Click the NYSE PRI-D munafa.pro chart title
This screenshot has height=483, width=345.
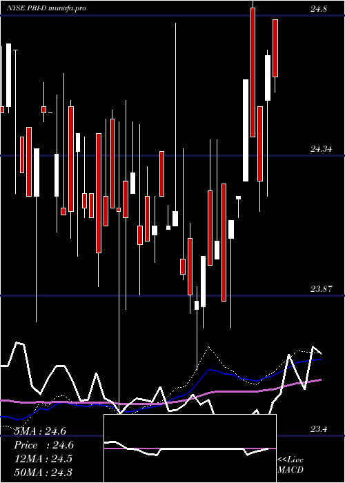pyautogui.click(x=47, y=8)
